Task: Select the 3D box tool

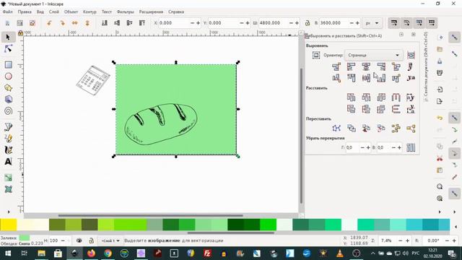Action: coord(8,100)
